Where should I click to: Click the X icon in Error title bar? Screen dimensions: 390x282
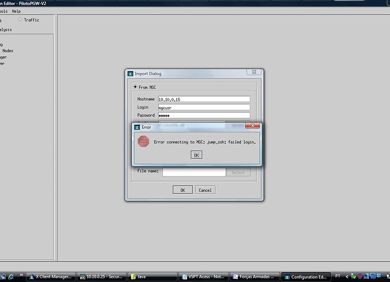[137, 127]
